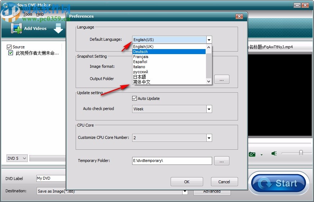
Task: Browse for the Temporary Folder
Action: 222,161
